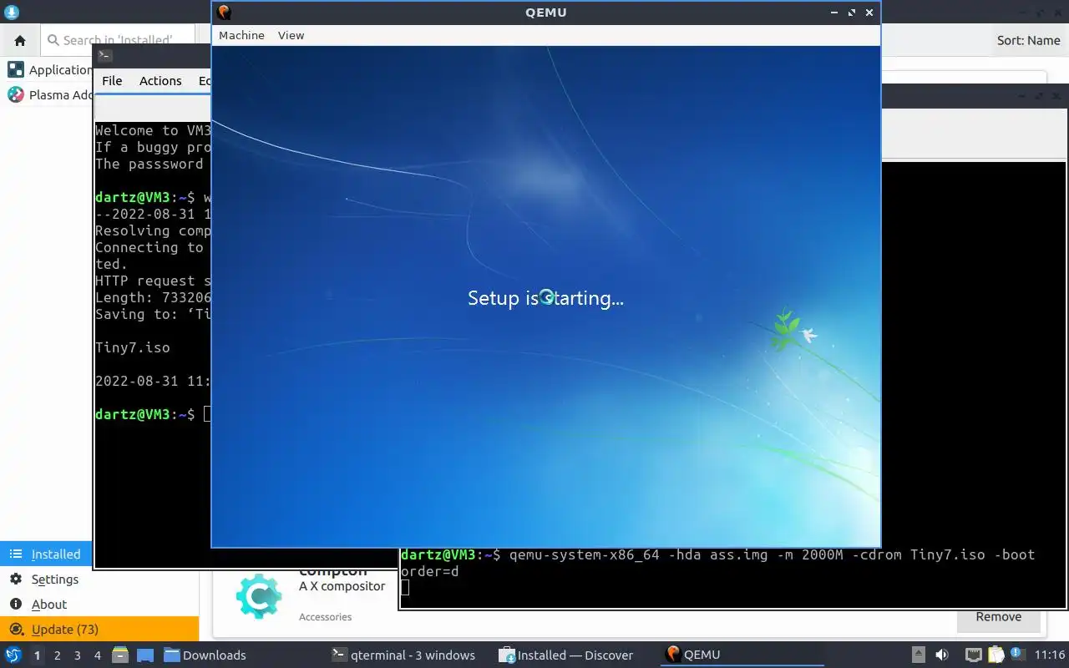
Task: Click the compton app gear icon
Action: [259, 596]
